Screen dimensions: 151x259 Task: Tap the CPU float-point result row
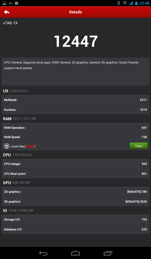click(x=75, y=174)
